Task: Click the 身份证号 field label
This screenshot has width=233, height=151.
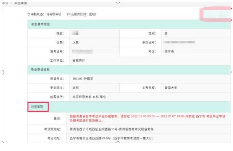Action: [149, 43]
